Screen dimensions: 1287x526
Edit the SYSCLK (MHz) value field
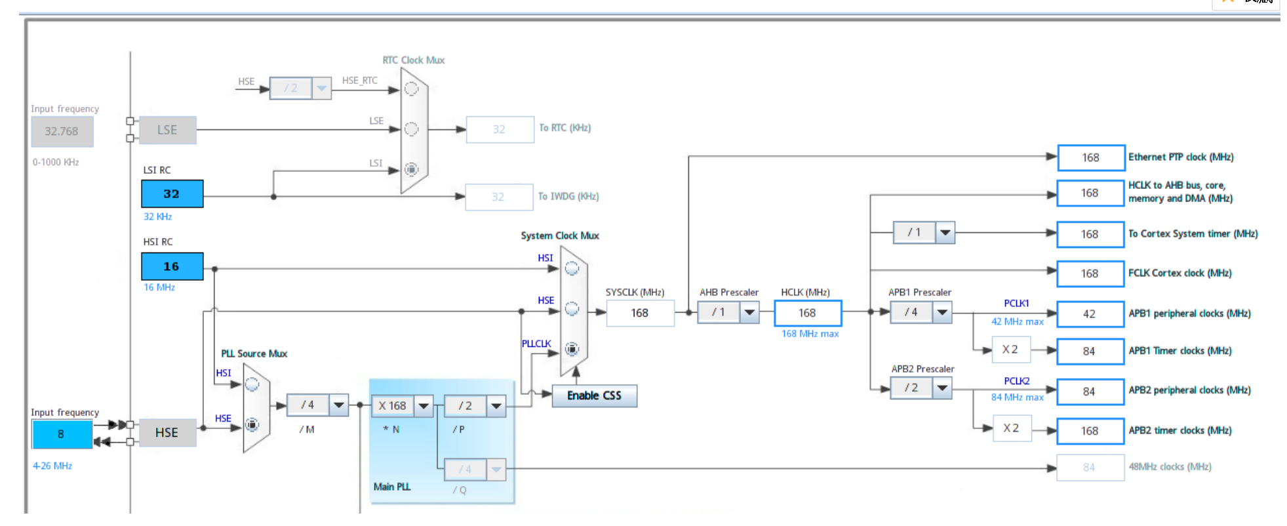coord(640,313)
